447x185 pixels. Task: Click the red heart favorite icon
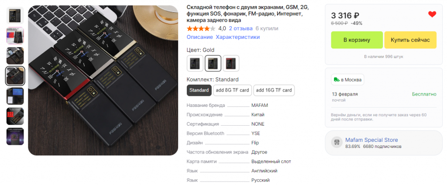tap(432, 14)
